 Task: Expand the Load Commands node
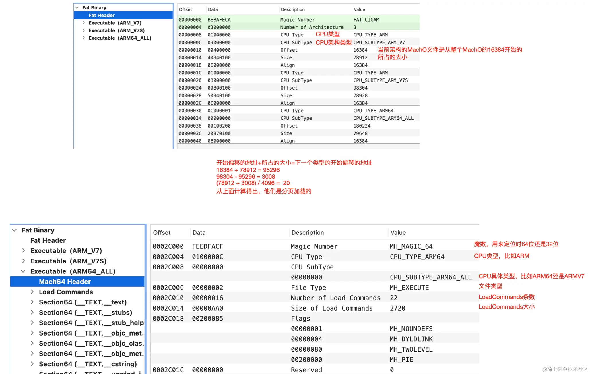pos(32,292)
